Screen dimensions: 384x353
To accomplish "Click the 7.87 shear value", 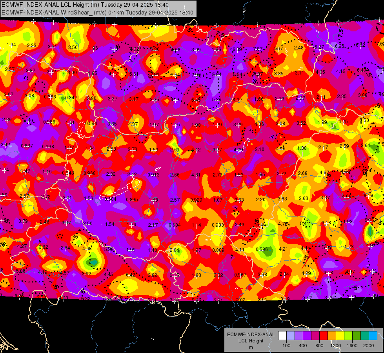I will tap(258, 49).
